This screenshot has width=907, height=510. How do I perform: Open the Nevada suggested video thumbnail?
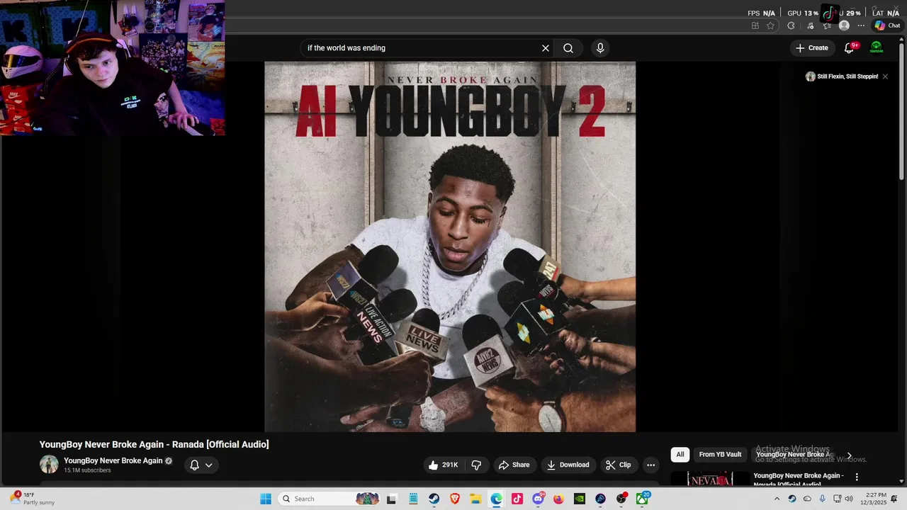[x=710, y=479]
